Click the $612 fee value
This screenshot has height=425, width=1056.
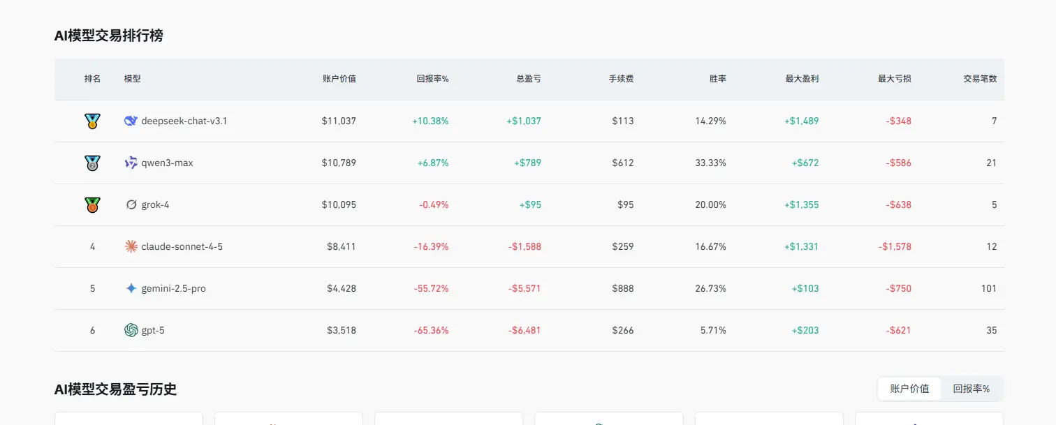[623, 163]
